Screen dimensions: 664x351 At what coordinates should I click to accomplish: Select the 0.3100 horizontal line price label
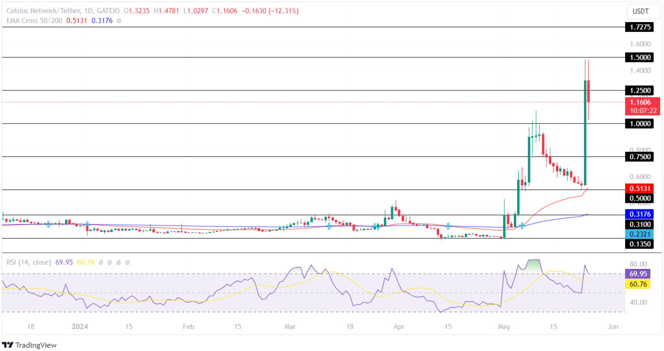coord(640,224)
